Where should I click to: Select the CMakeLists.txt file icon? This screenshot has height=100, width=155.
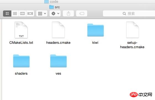pyautogui.click(x=21, y=30)
